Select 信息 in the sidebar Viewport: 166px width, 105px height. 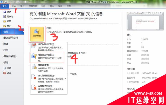[x=12, y=32]
